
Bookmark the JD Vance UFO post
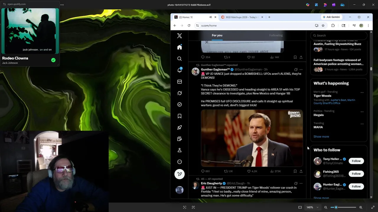point(295,171)
